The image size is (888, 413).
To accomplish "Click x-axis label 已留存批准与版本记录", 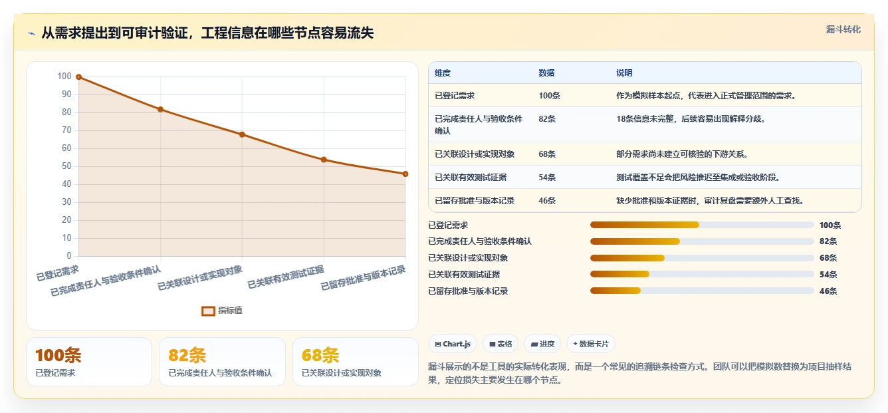I will [363, 278].
